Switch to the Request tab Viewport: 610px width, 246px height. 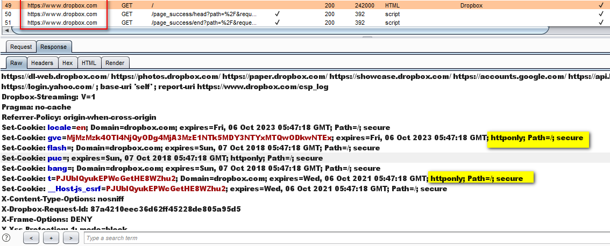[21, 47]
